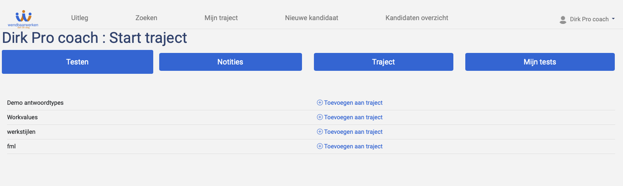Viewport: 623px width, 186px height.
Task: Open Mijn traject in navigation bar
Action: tap(221, 18)
